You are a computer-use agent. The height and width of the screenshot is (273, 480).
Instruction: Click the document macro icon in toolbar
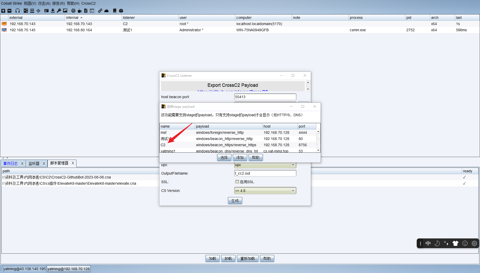pyautogui.click(x=86, y=11)
